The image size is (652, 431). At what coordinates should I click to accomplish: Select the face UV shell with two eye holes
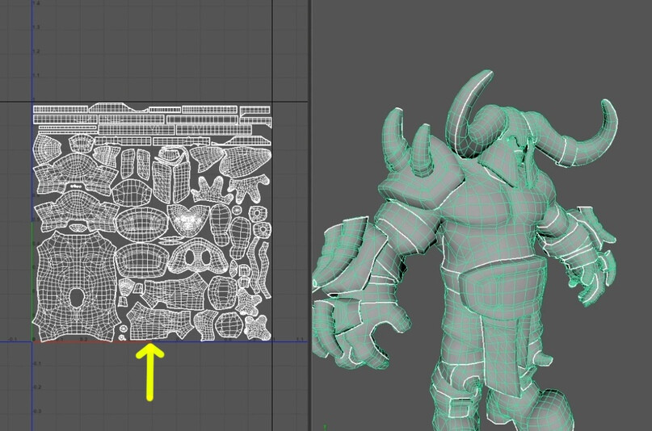(x=198, y=257)
